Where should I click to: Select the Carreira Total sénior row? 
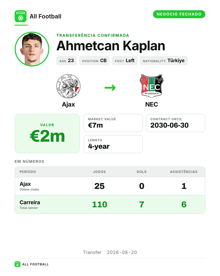click(110, 205)
